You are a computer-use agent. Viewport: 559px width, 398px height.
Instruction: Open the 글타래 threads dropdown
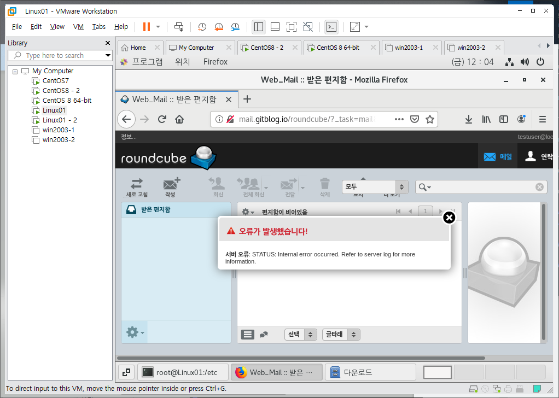tap(341, 334)
